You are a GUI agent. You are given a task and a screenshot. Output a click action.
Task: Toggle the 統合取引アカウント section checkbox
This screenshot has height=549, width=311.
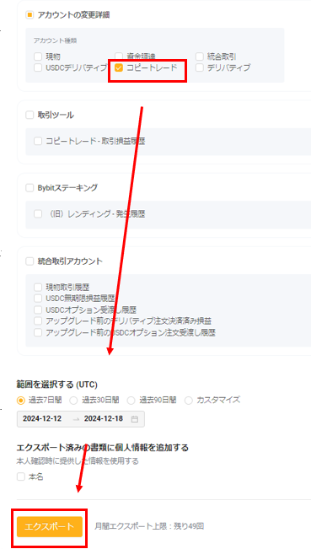[x=29, y=261]
